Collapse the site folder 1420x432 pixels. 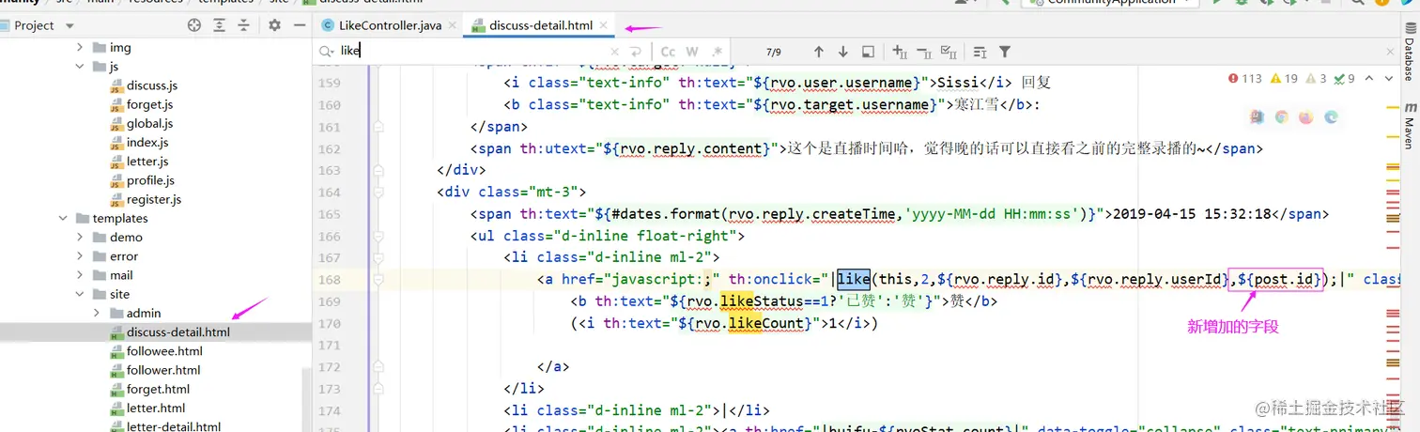pyautogui.click(x=80, y=294)
